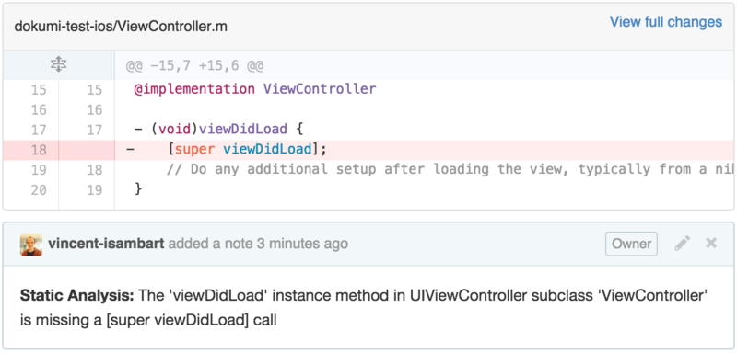The width and height of the screenshot is (737, 353).
Task: Open View full changes link
Action: pos(665,22)
